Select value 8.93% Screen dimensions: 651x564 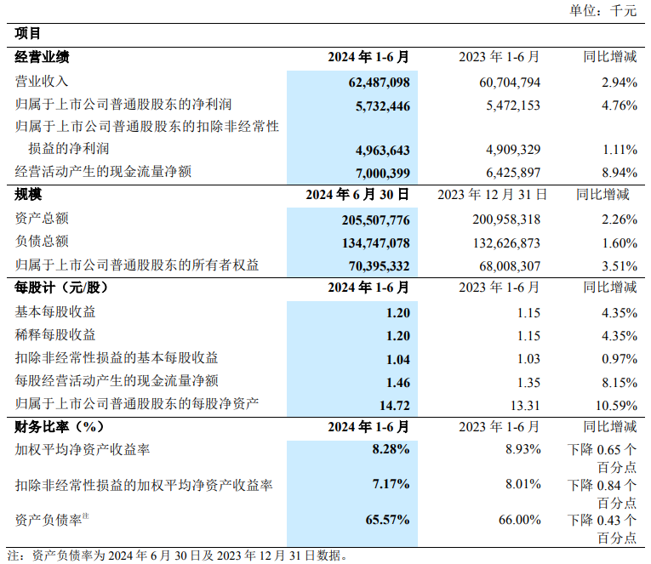[x=523, y=449]
